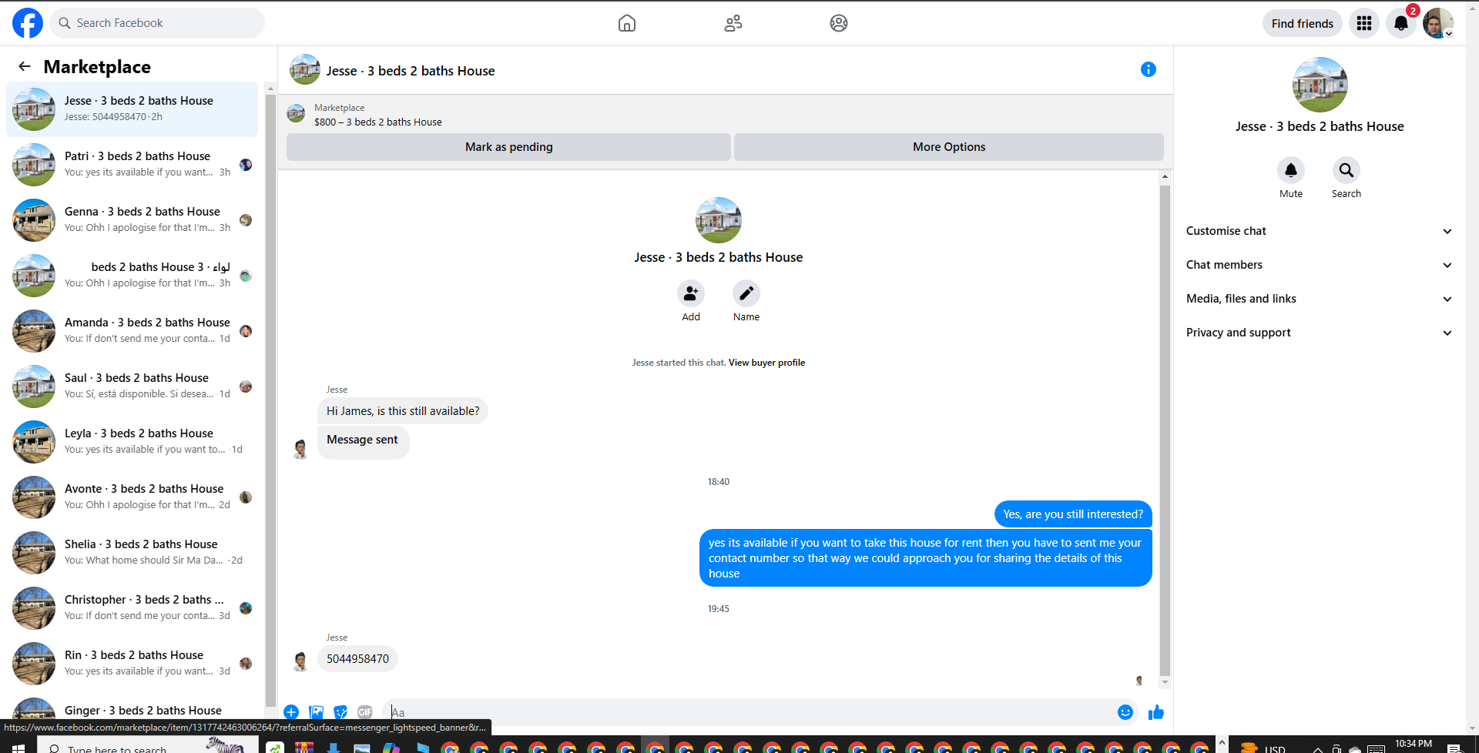The width and height of the screenshot is (1479, 753).
Task: Click the Mark as pending button
Action: click(508, 147)
